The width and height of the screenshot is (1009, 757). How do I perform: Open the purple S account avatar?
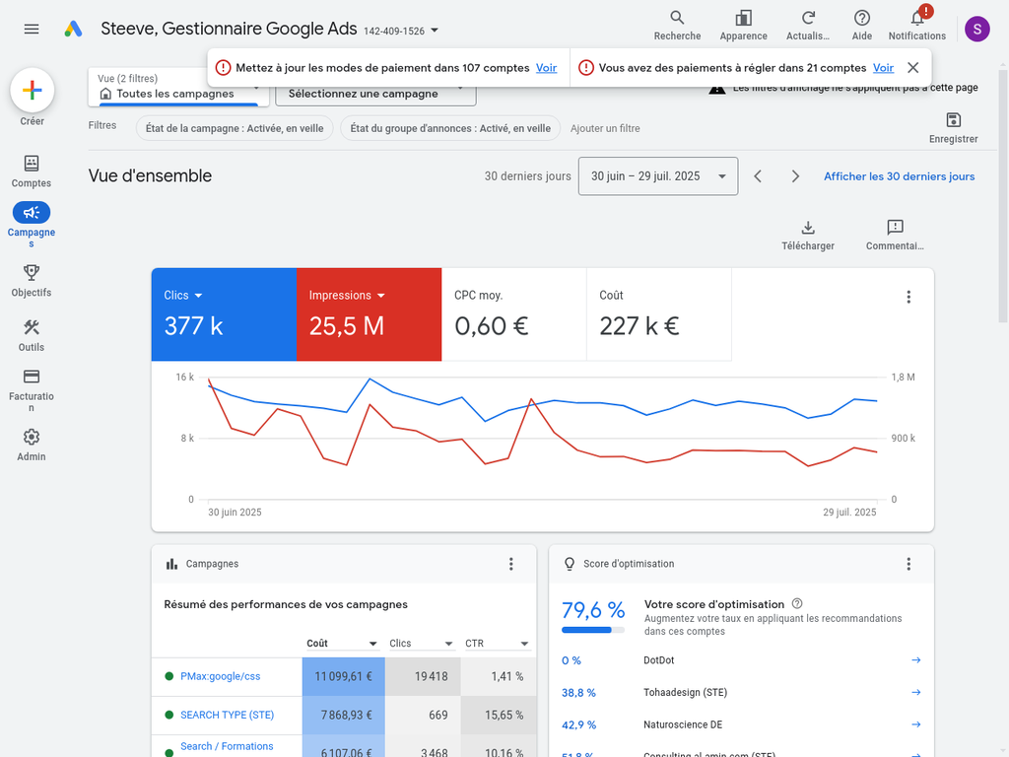tap(976, 29)
